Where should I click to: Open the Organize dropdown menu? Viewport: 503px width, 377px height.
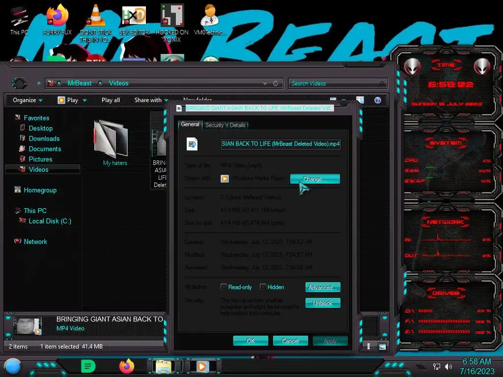28,100
